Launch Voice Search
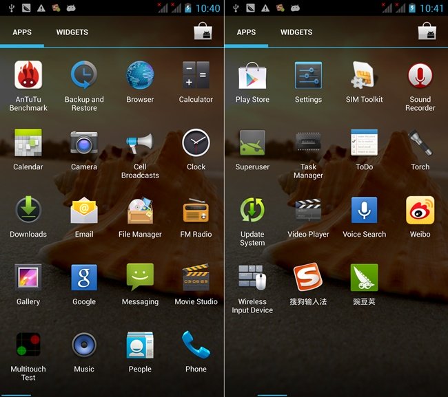The image size is (448, 397). [x=364, y=211]
